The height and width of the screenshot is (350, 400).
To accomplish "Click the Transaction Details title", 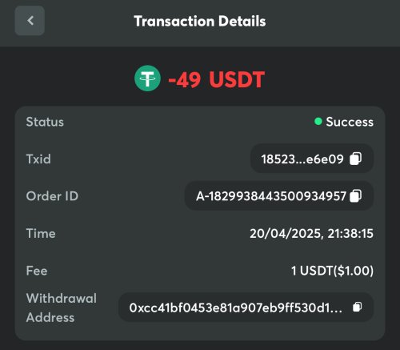I will tap(200, 21).
